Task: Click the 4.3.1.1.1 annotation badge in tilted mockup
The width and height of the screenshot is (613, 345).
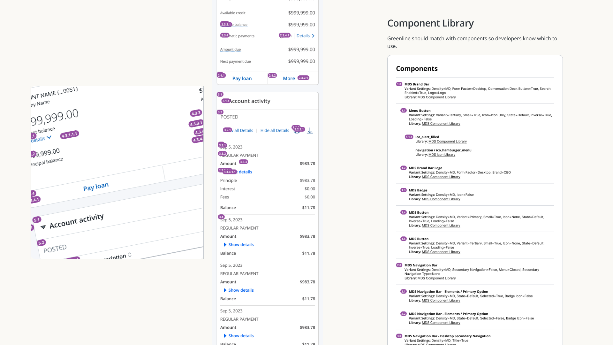Action: [x=69, y=135]
